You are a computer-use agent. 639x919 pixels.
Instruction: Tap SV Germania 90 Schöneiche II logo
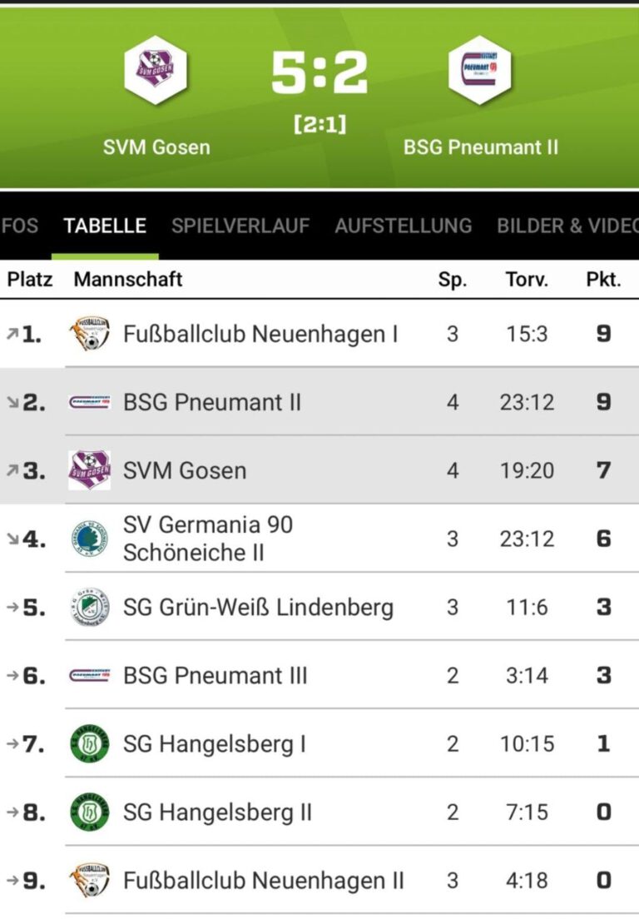(x=89, y=539)
